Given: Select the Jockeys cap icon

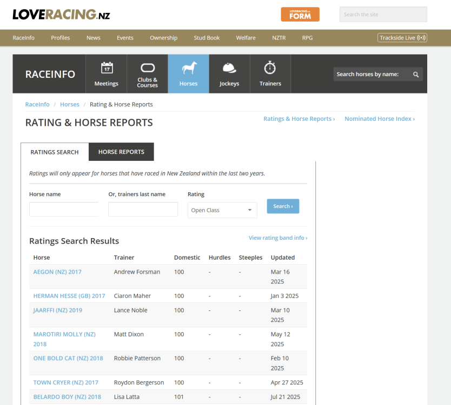Looking at the screenshot, I should tap(229, 68).
